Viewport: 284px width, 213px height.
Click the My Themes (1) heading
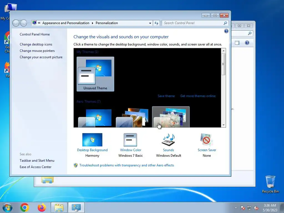pos(87,52)
